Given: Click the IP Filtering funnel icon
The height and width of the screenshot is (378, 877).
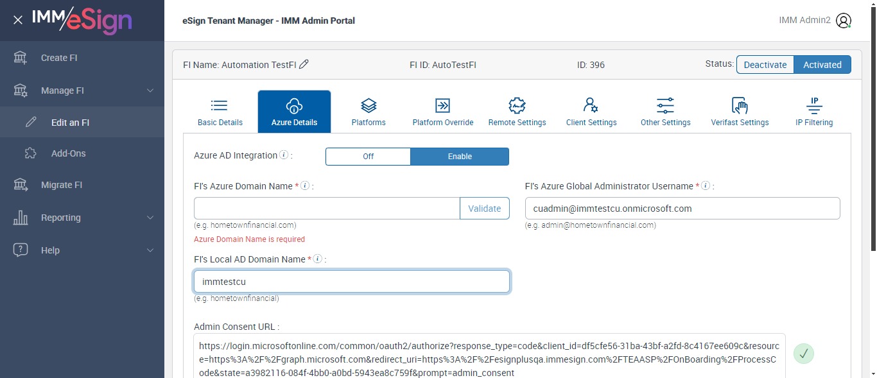Looking at the screenshot, I should pyautogui.click(x=814, y=105).
